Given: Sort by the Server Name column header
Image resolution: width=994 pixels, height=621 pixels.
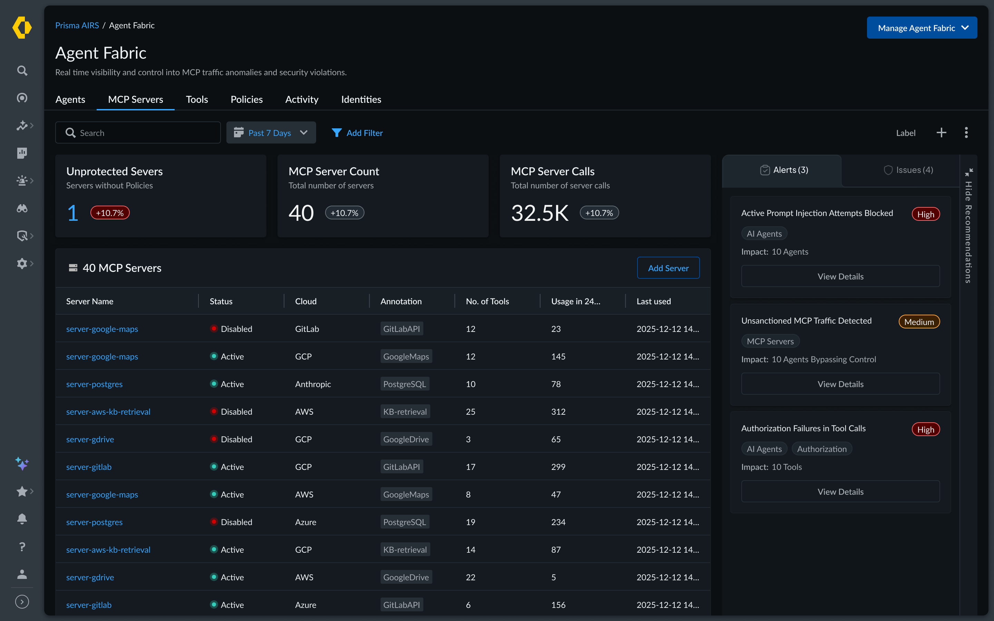Looking at the screenshot, I should pos(89,301).
